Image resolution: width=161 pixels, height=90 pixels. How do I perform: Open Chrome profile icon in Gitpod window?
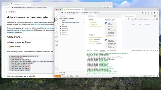pos(154,13)
